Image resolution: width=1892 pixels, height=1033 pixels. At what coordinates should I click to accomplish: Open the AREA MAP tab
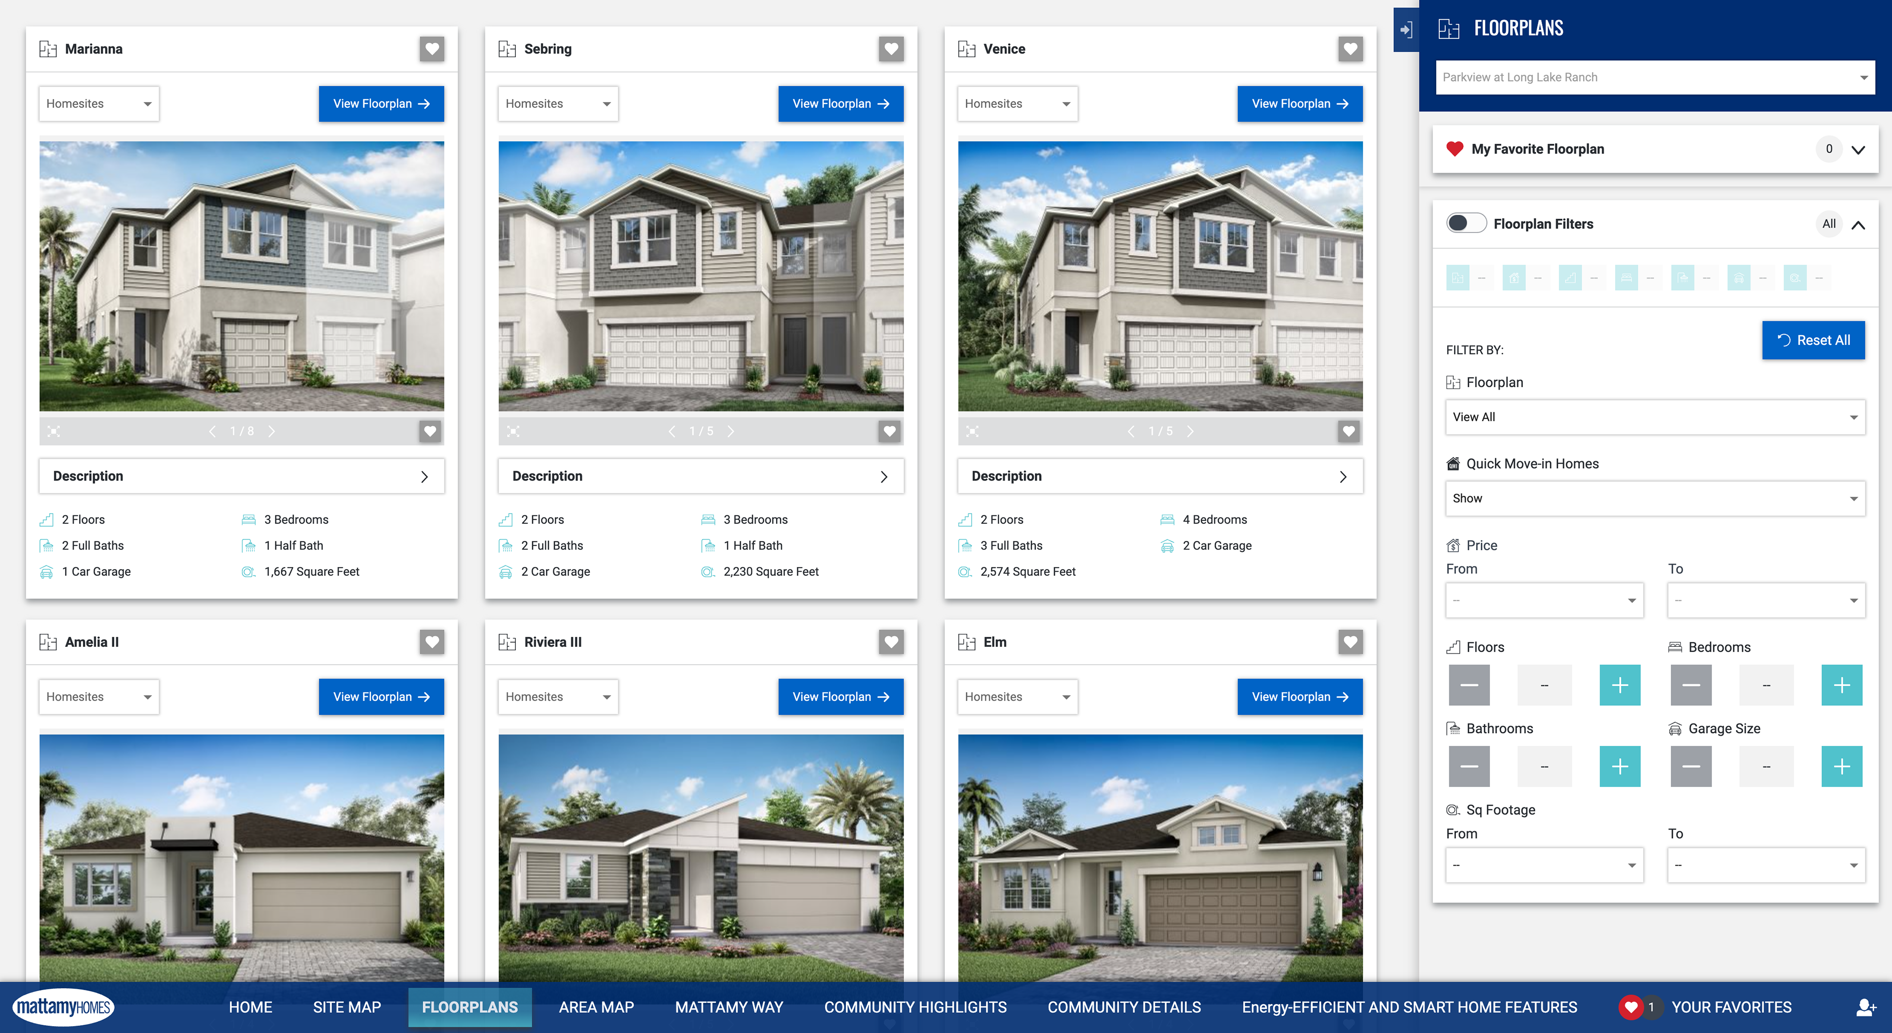tap(596, 1007)
